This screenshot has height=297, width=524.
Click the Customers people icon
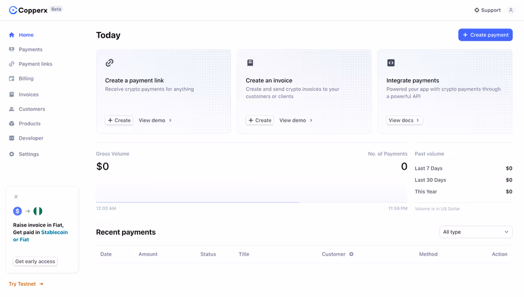12,109
